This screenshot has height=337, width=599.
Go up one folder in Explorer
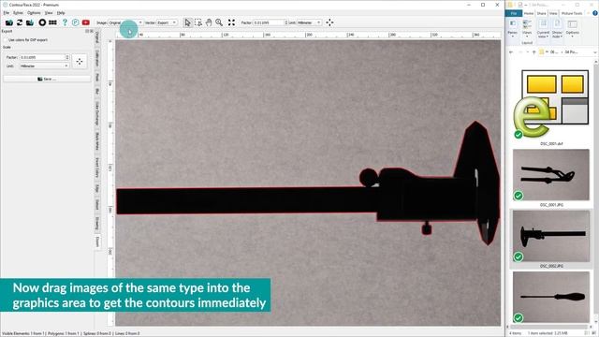(534, 52)
